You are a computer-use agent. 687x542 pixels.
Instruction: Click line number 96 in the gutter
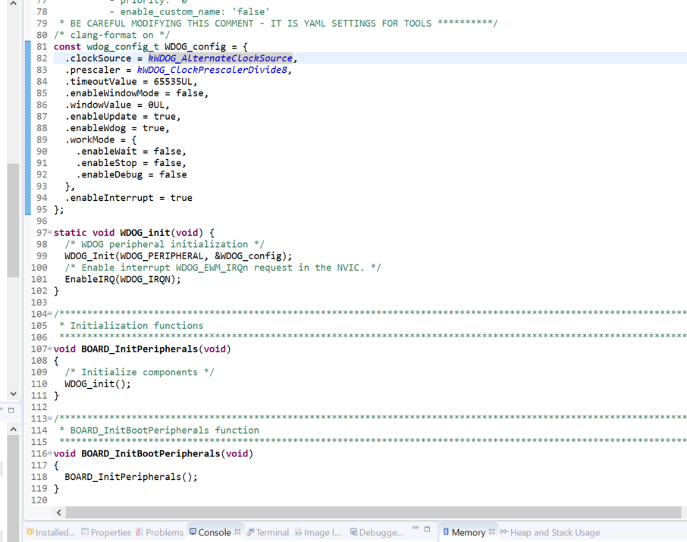42,221
